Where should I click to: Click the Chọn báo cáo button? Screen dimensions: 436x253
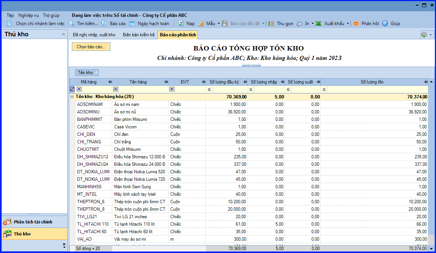click(91, 47)
